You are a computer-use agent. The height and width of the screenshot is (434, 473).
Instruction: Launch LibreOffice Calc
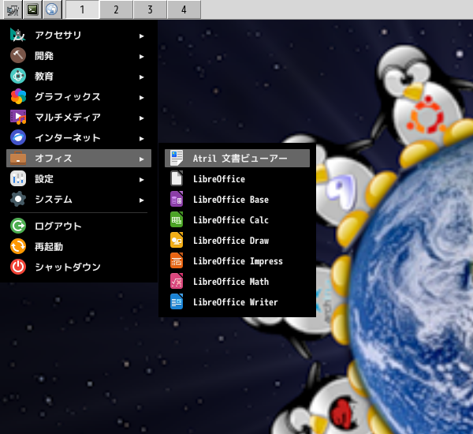pos(230,220)
